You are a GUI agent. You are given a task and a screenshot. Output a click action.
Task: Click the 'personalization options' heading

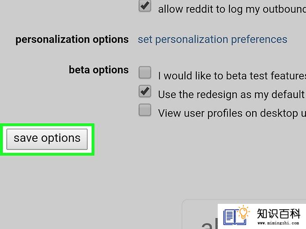[x=72, y=40]
